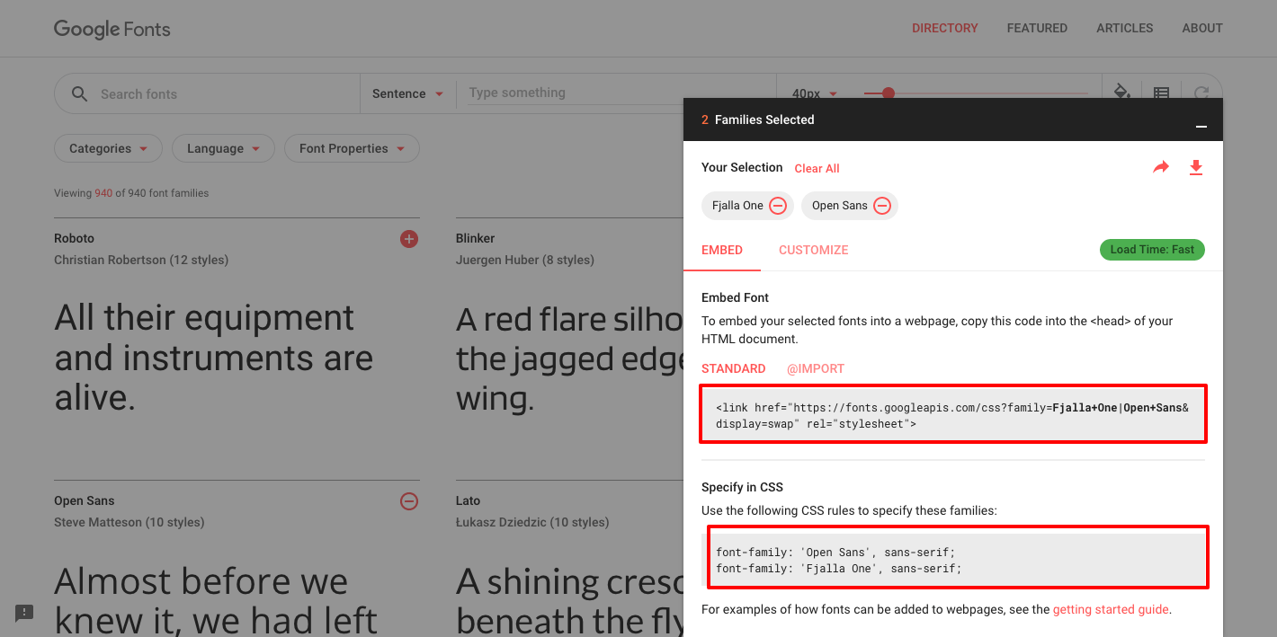1277x637 pixels.
Task: Switch to the CUSTOMIZE tab
Action: [x=813, y=250]
